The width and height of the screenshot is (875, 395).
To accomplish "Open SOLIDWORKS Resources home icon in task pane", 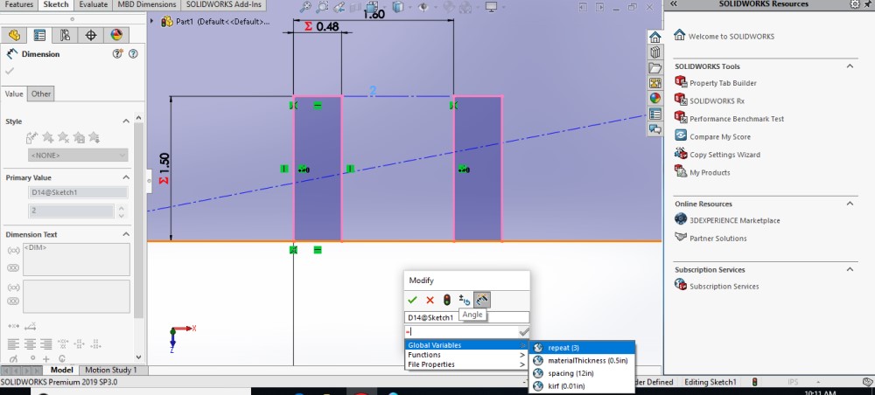I will click(x=655, y=38).
